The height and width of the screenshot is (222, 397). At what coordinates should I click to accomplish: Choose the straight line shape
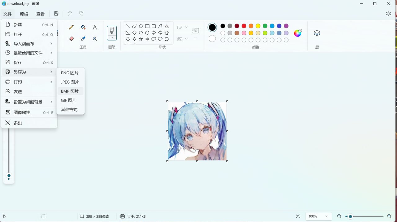(128, 26)
